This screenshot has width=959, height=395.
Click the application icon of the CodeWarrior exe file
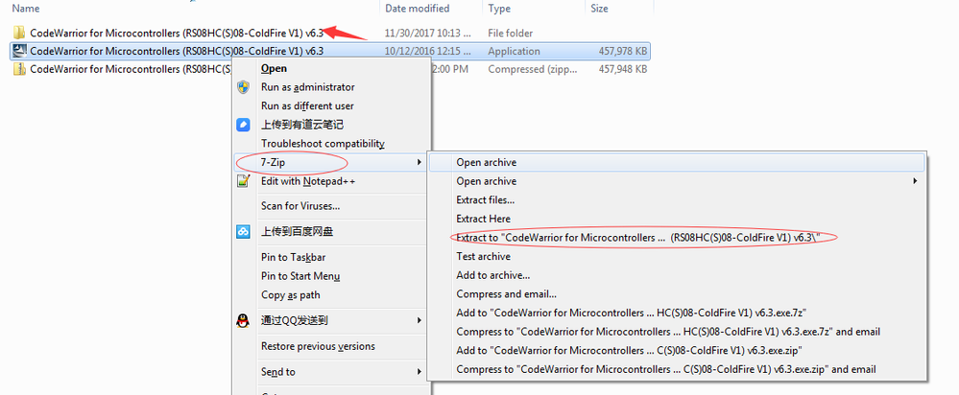coord(19,51)
